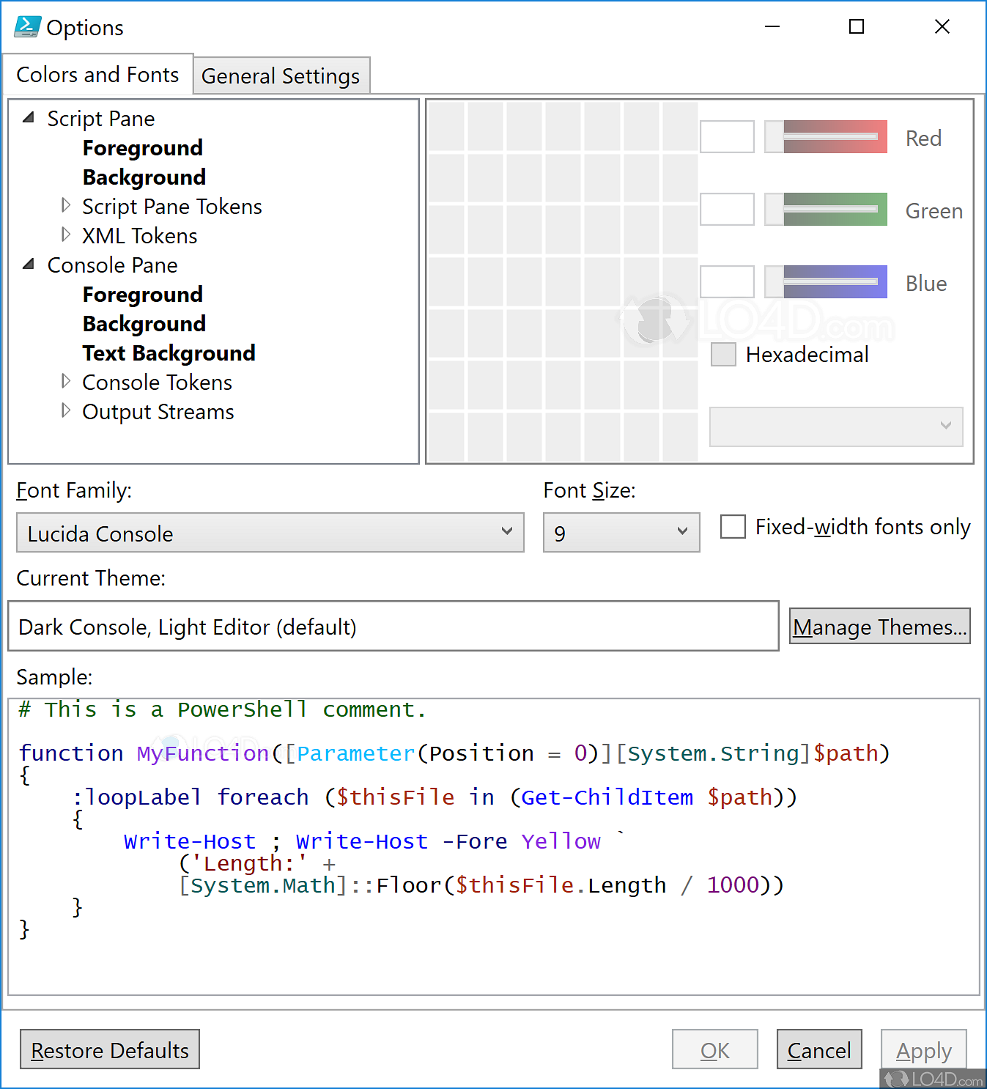Image resolution: width=987 pixels, height=1089 pixels.
Task: Collapse the Script Pane tree node
Action: [29, 117]
